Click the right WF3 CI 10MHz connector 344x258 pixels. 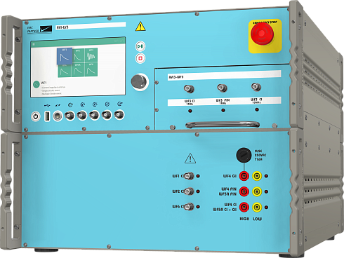pyautogui.click(x=256, y=87)
